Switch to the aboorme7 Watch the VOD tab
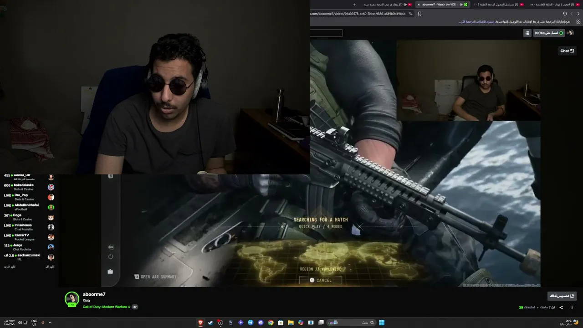The width and height of the screenshot is (583, 328). [x=442, y=5]
